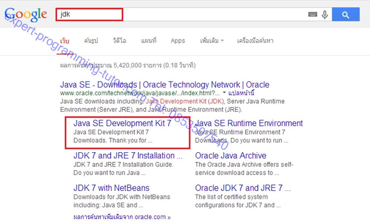The image size is (370, 222).
Task: Switch to the Apps tab
Action: click(178, 41)
